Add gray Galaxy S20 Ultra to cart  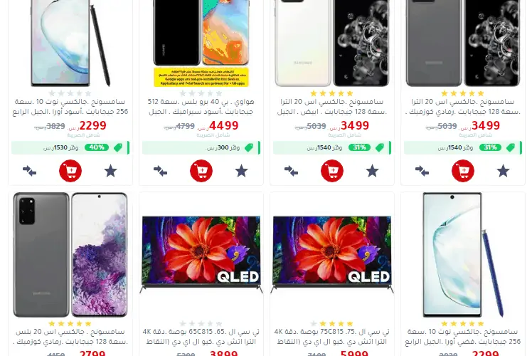click(x=463, y=171)
